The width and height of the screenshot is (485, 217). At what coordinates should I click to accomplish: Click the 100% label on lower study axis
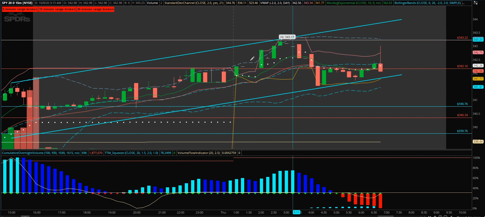pyautogui.click(x=476, y=158)
